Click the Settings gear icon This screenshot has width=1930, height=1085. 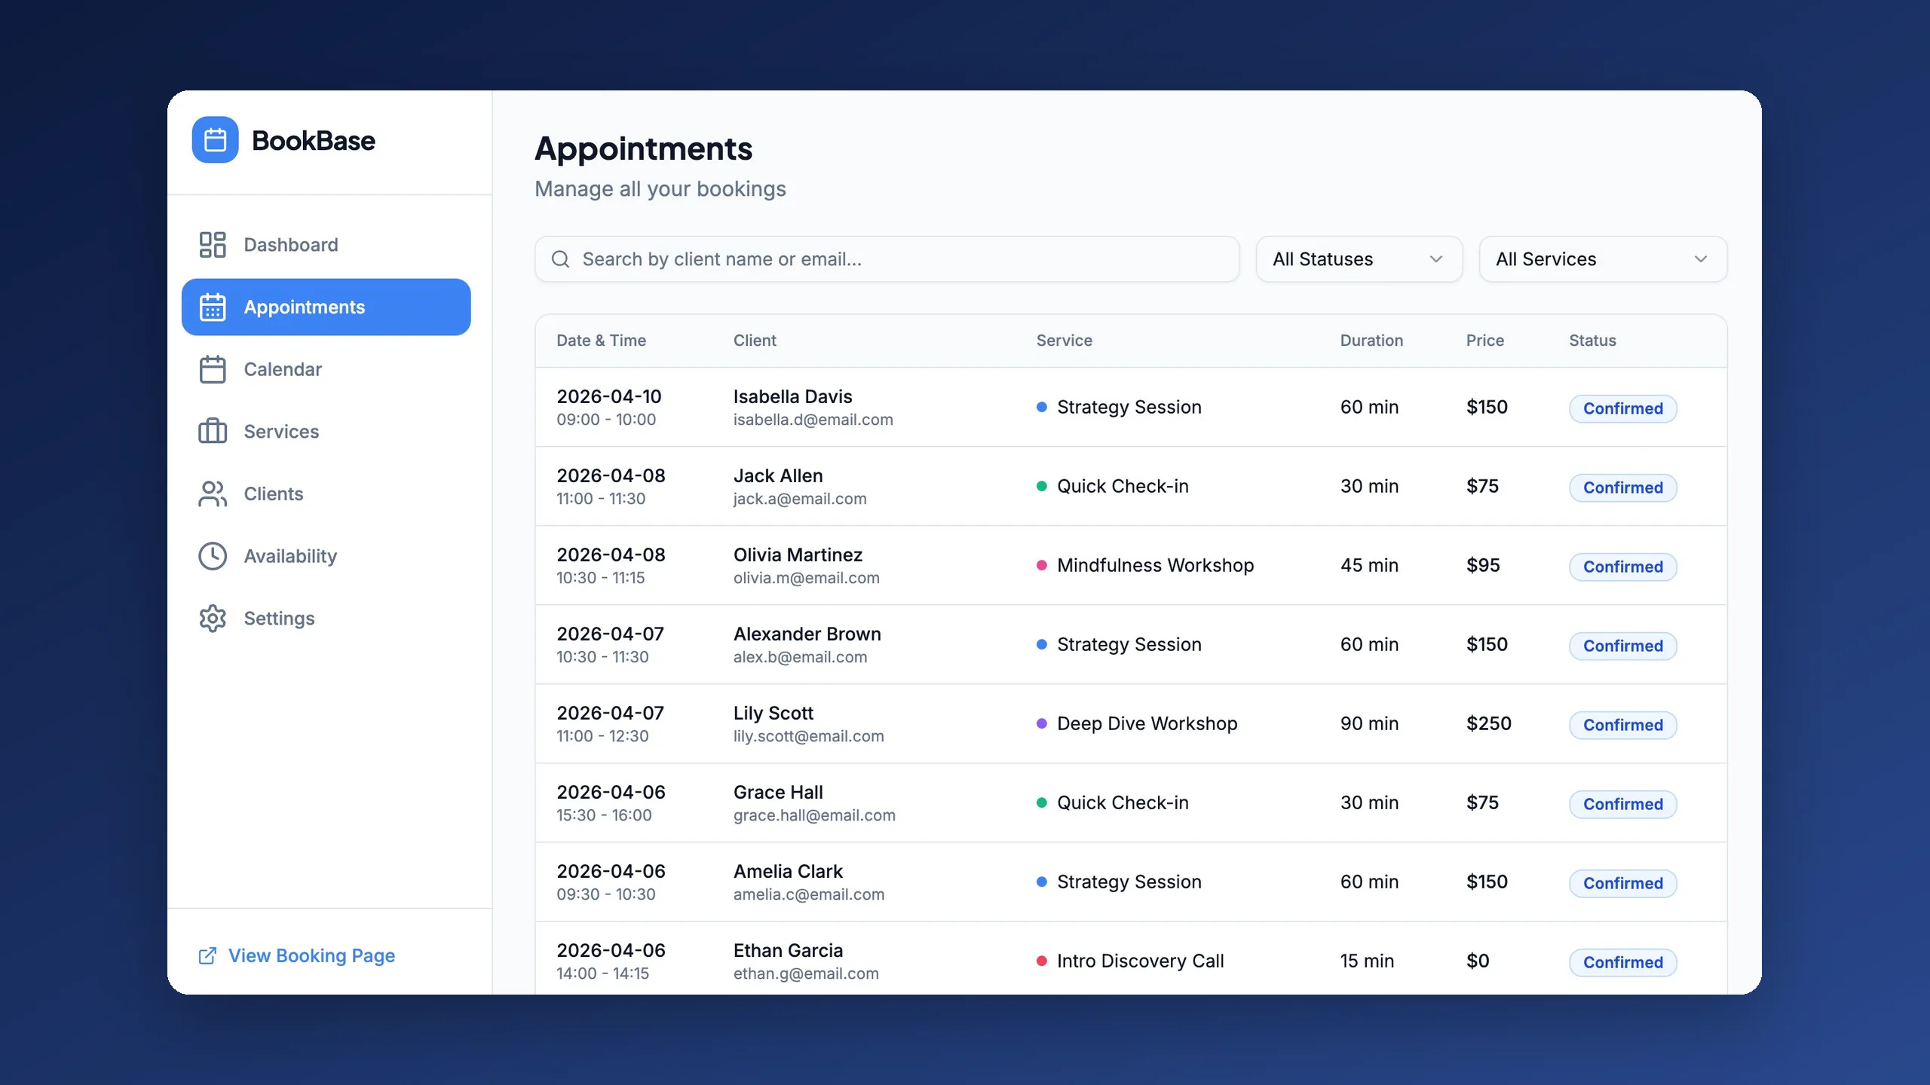click(x=212, y=619)
